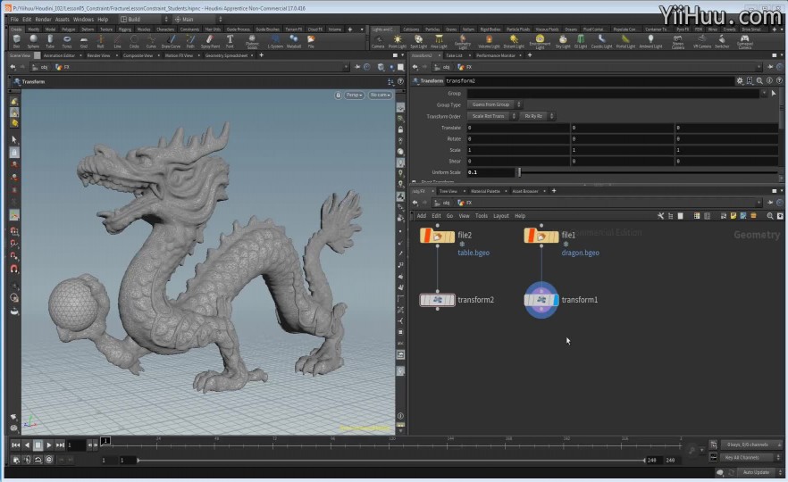Screen dimensions: 788x482
Task: Open the Windows menu
Action: 83,19
